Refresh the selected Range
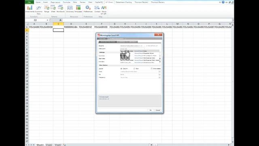This screenshot has width=259, height=146. click(47, 9)
